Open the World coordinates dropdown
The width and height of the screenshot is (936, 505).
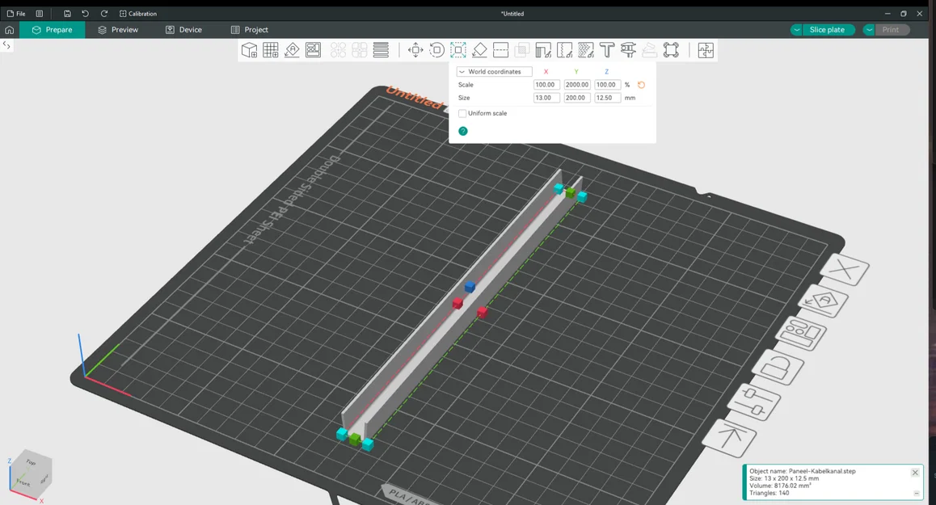(494, 72)
